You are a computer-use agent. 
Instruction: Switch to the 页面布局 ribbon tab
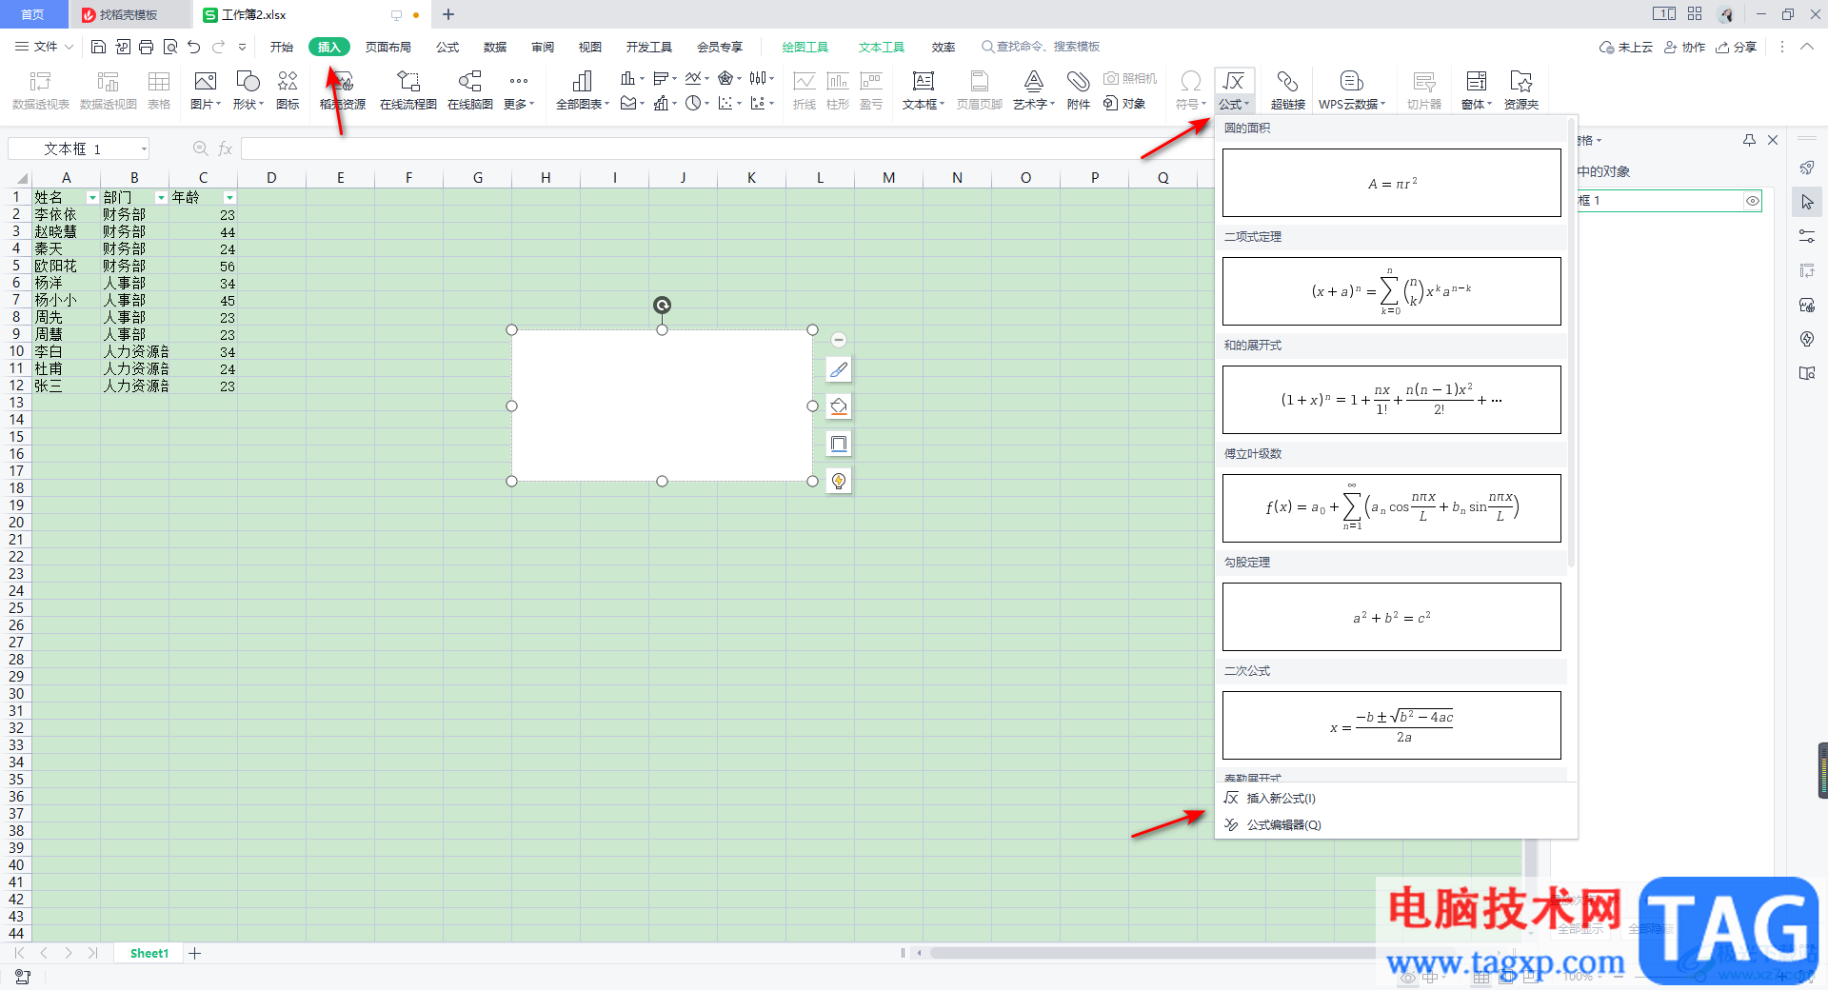point(388,47)
